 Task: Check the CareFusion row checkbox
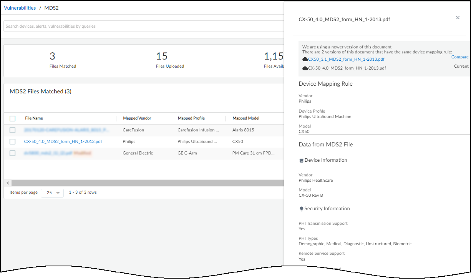[13, 130]
